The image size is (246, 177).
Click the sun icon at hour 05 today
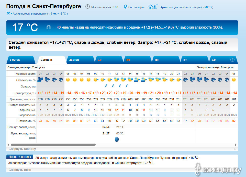pyautogui.click(x=68, y=80)
